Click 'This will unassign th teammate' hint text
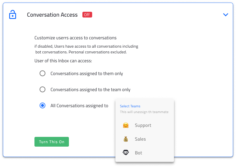 (x=144, y=112)
